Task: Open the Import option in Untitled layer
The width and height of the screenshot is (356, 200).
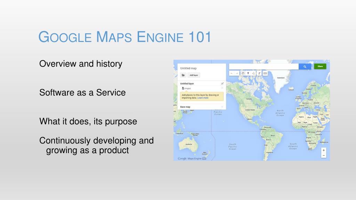Action: 188,89
